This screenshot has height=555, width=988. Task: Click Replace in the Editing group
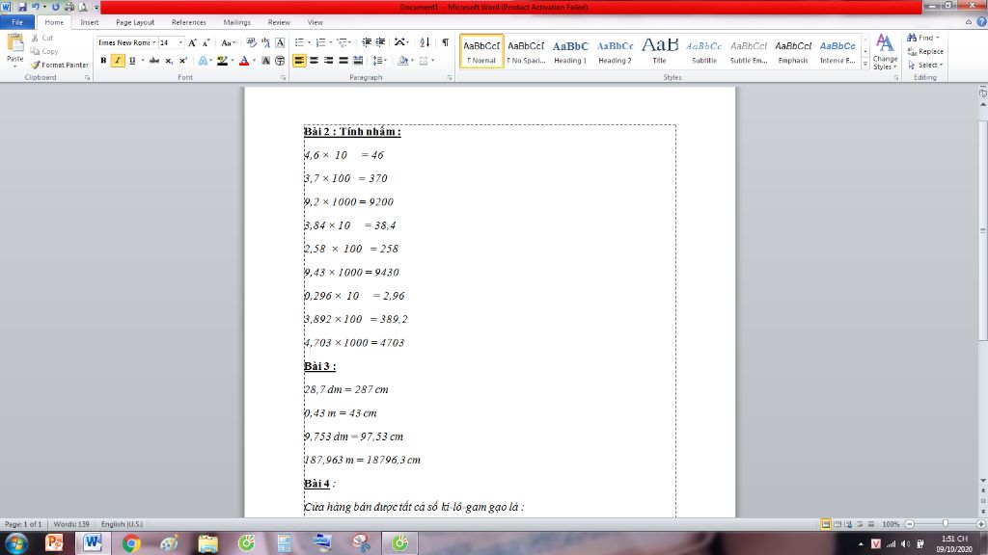click(925, 52)
